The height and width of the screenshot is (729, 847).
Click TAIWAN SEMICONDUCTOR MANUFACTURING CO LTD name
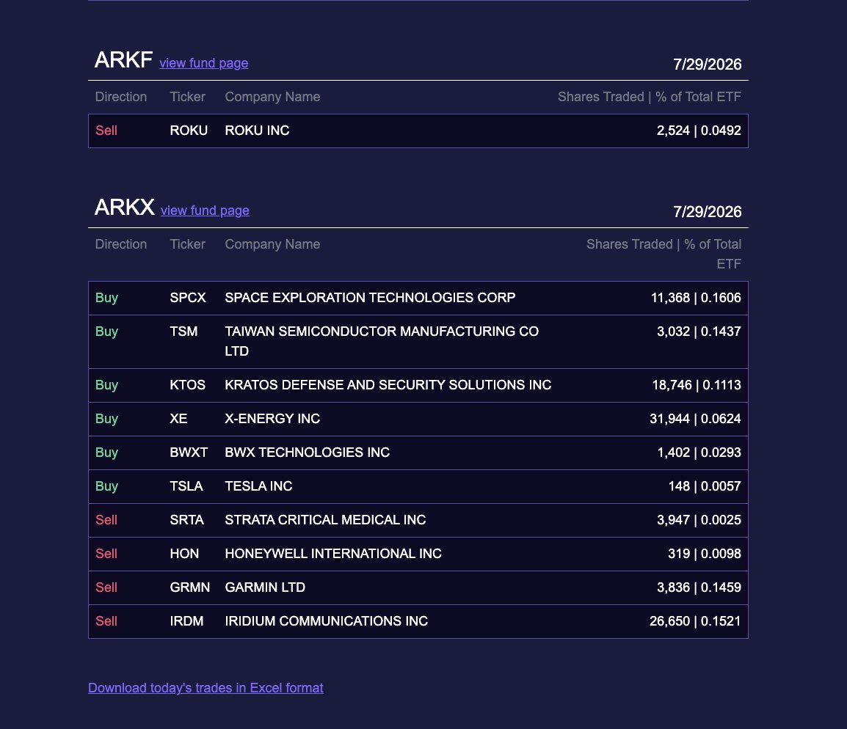pyautogui.click(x=382, y=341)
